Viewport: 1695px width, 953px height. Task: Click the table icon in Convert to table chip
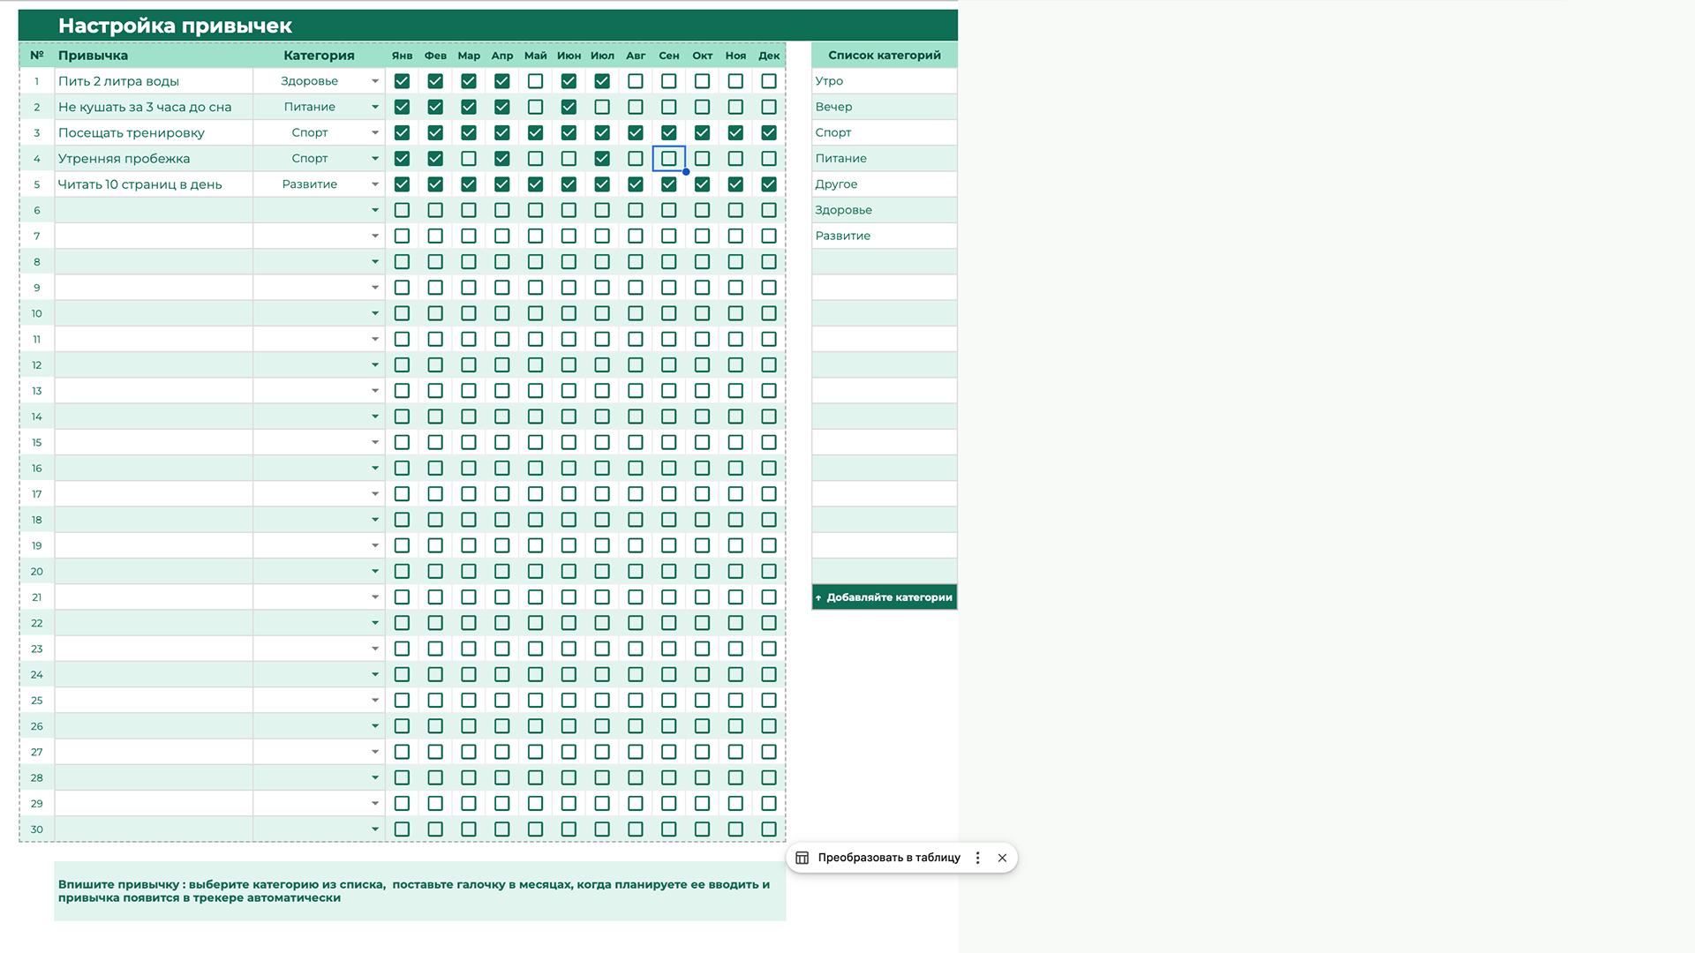pyautogui.click(x=802, y=858)
